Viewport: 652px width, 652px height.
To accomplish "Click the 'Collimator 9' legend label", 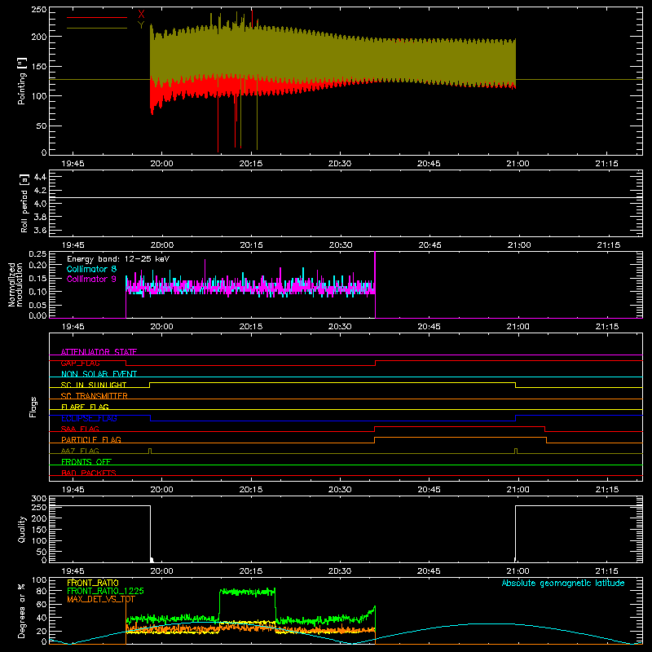I will pos(91,279).
